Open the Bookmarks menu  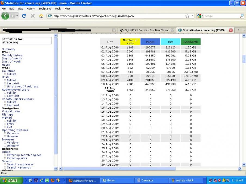coord(45,9)
